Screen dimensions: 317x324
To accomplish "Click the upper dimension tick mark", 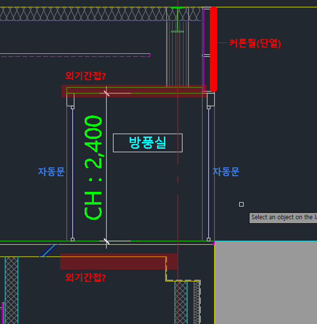I will [106, 93].
